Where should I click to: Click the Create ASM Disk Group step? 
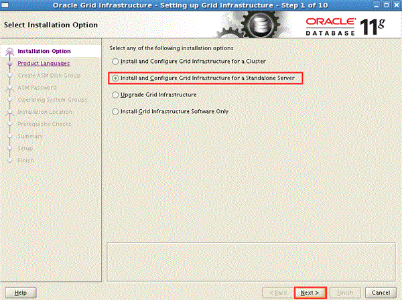[49, 75]
